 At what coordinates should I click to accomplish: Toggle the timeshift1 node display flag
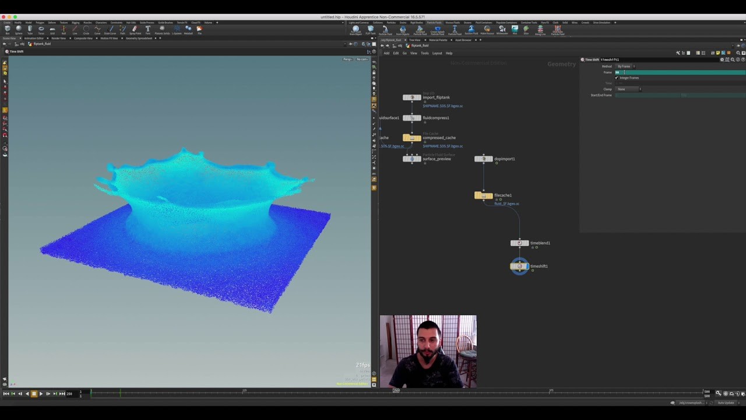527,266
